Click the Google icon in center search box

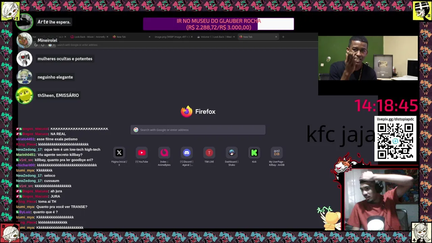coord(136,130)
